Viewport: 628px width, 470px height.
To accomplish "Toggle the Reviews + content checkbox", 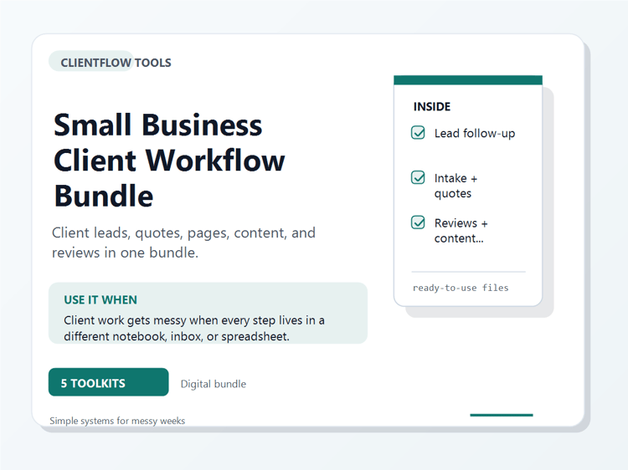I will [418, 222].
